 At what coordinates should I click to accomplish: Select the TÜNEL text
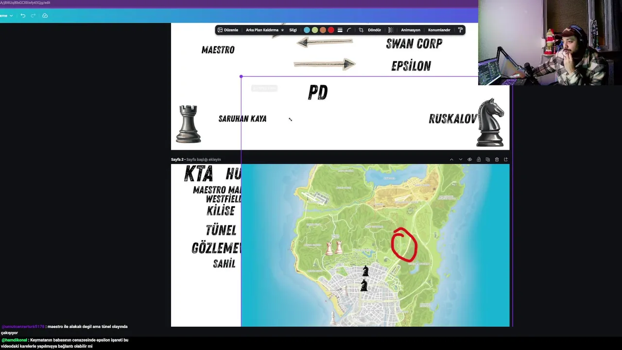point(221,230)
